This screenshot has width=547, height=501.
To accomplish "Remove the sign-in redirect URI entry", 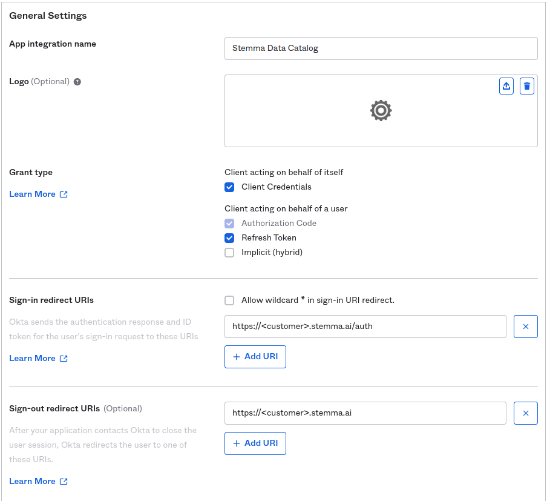I will (x=525, y=327).
